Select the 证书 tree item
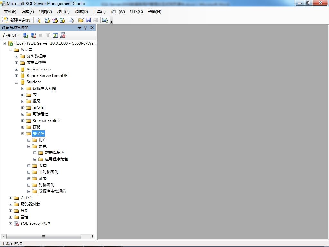Screen dimensions: 329x247 [x=43, y=178]
